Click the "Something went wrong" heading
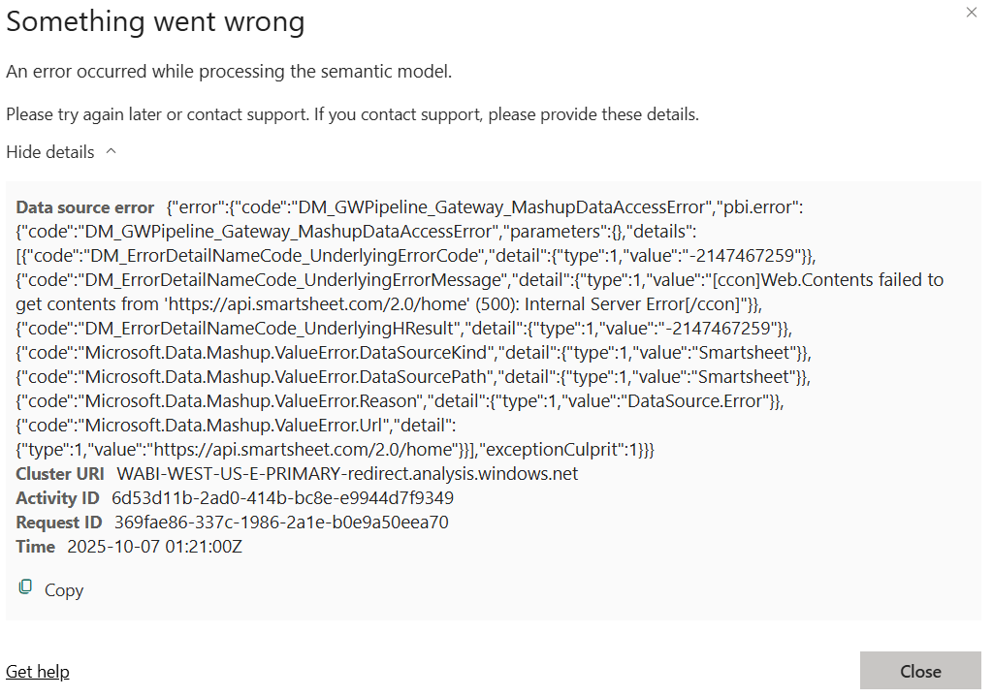 pyautogui.click(x=155, y=21)
